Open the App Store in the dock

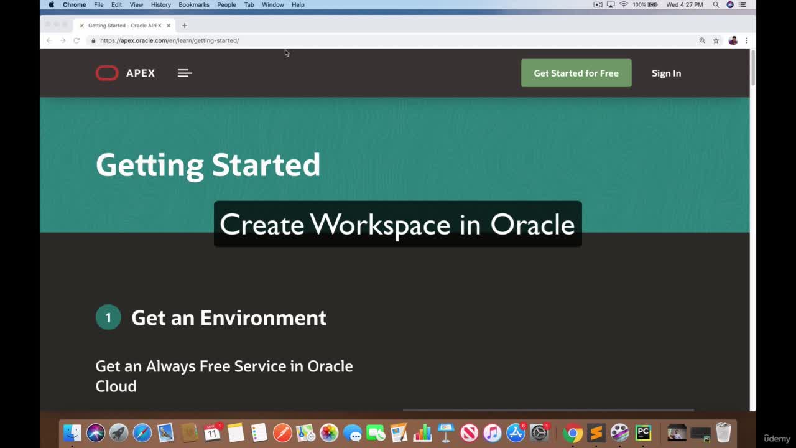pos(516,432)
